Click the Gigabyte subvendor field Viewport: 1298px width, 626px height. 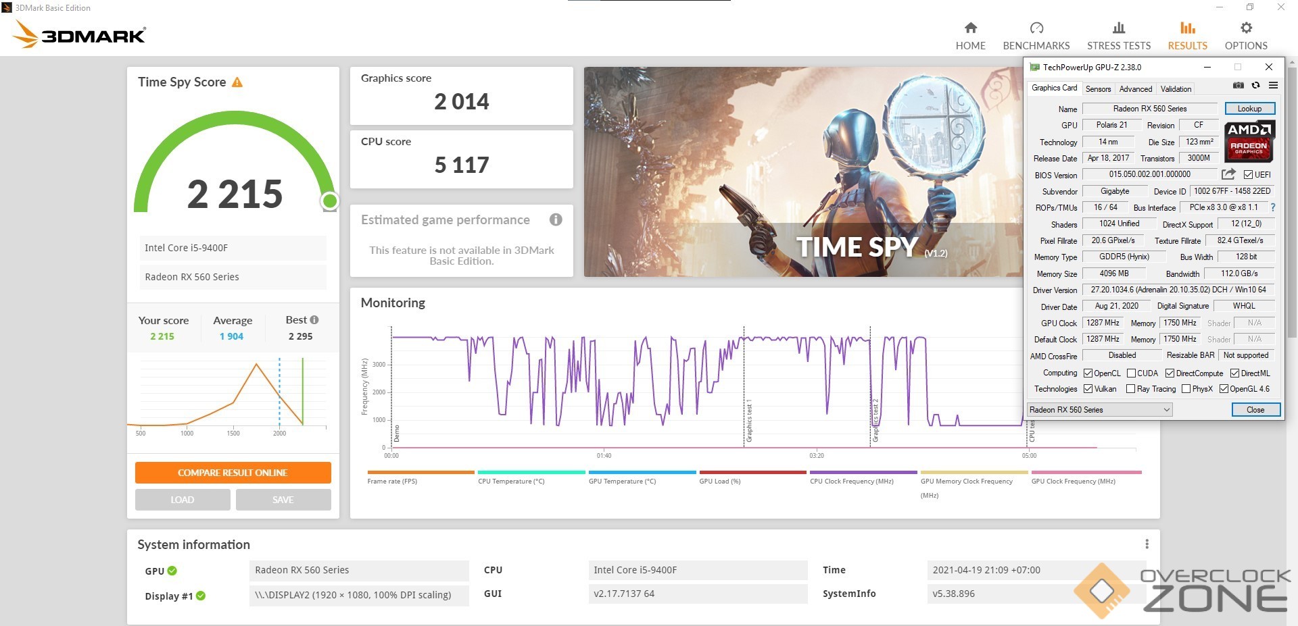click(x=1115, y=191)
